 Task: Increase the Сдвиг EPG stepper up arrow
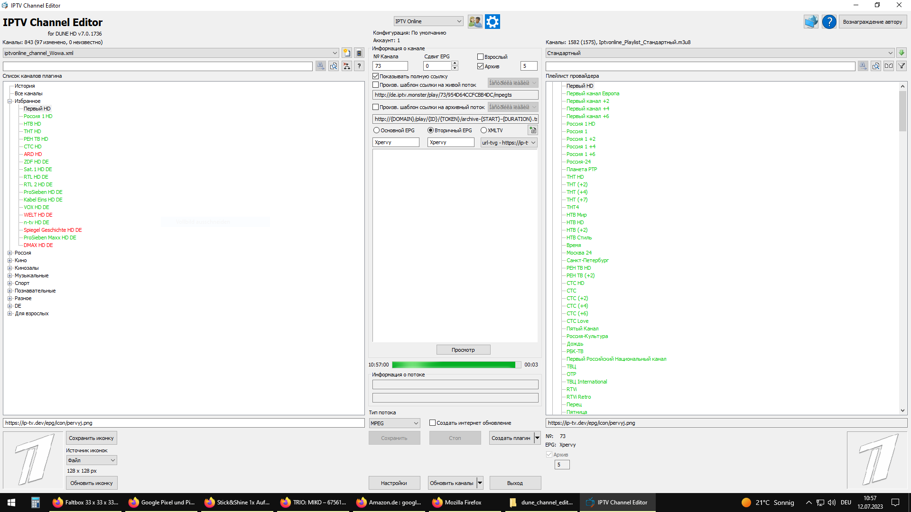coord(455,64)
